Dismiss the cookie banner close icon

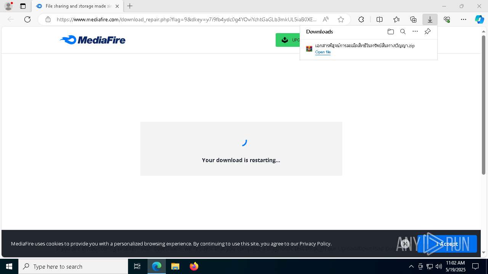405,244
